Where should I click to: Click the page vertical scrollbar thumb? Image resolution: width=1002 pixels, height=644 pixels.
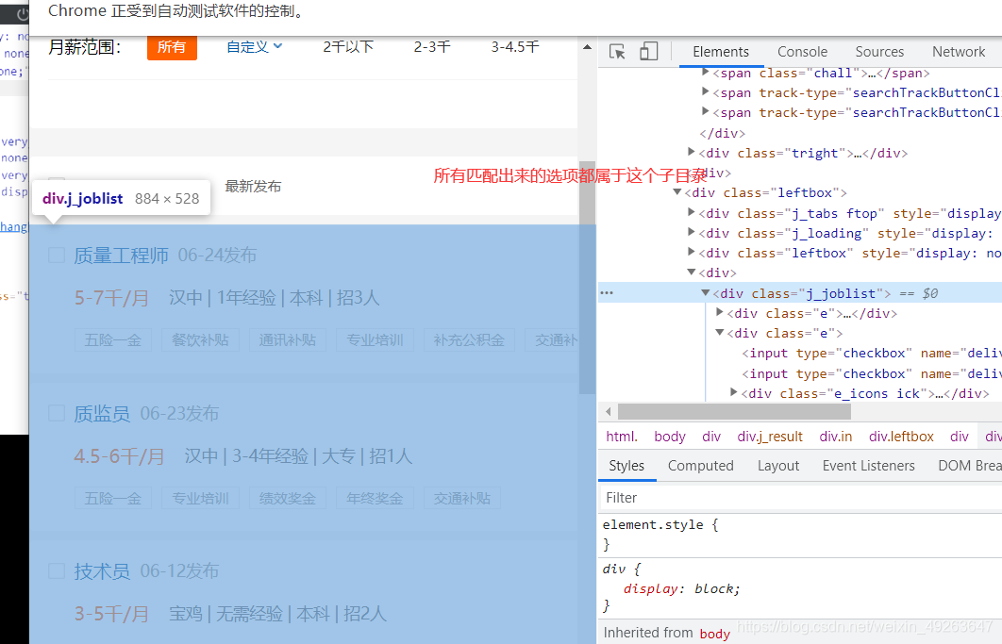click(587, 277)
